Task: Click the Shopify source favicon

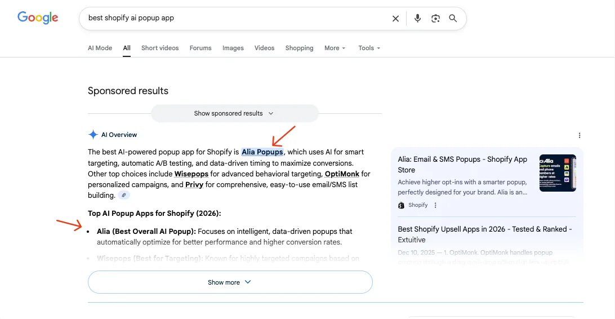Action: coord(401,205)
